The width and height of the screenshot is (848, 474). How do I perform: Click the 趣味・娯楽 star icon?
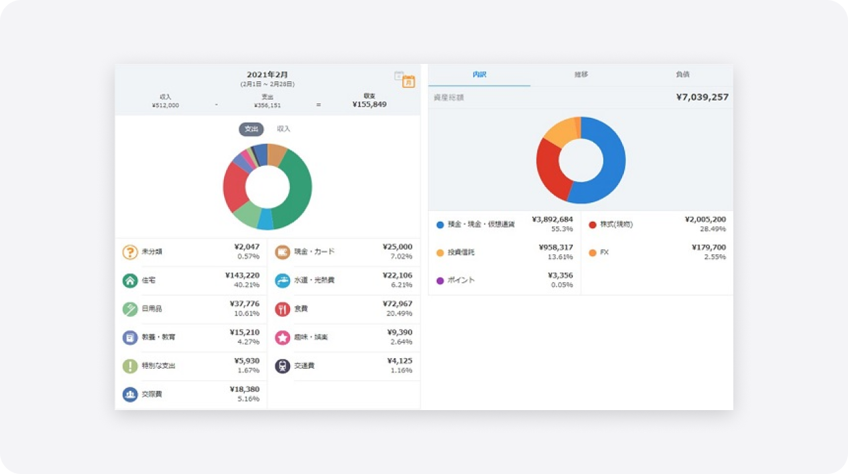(x=283, y=338)
